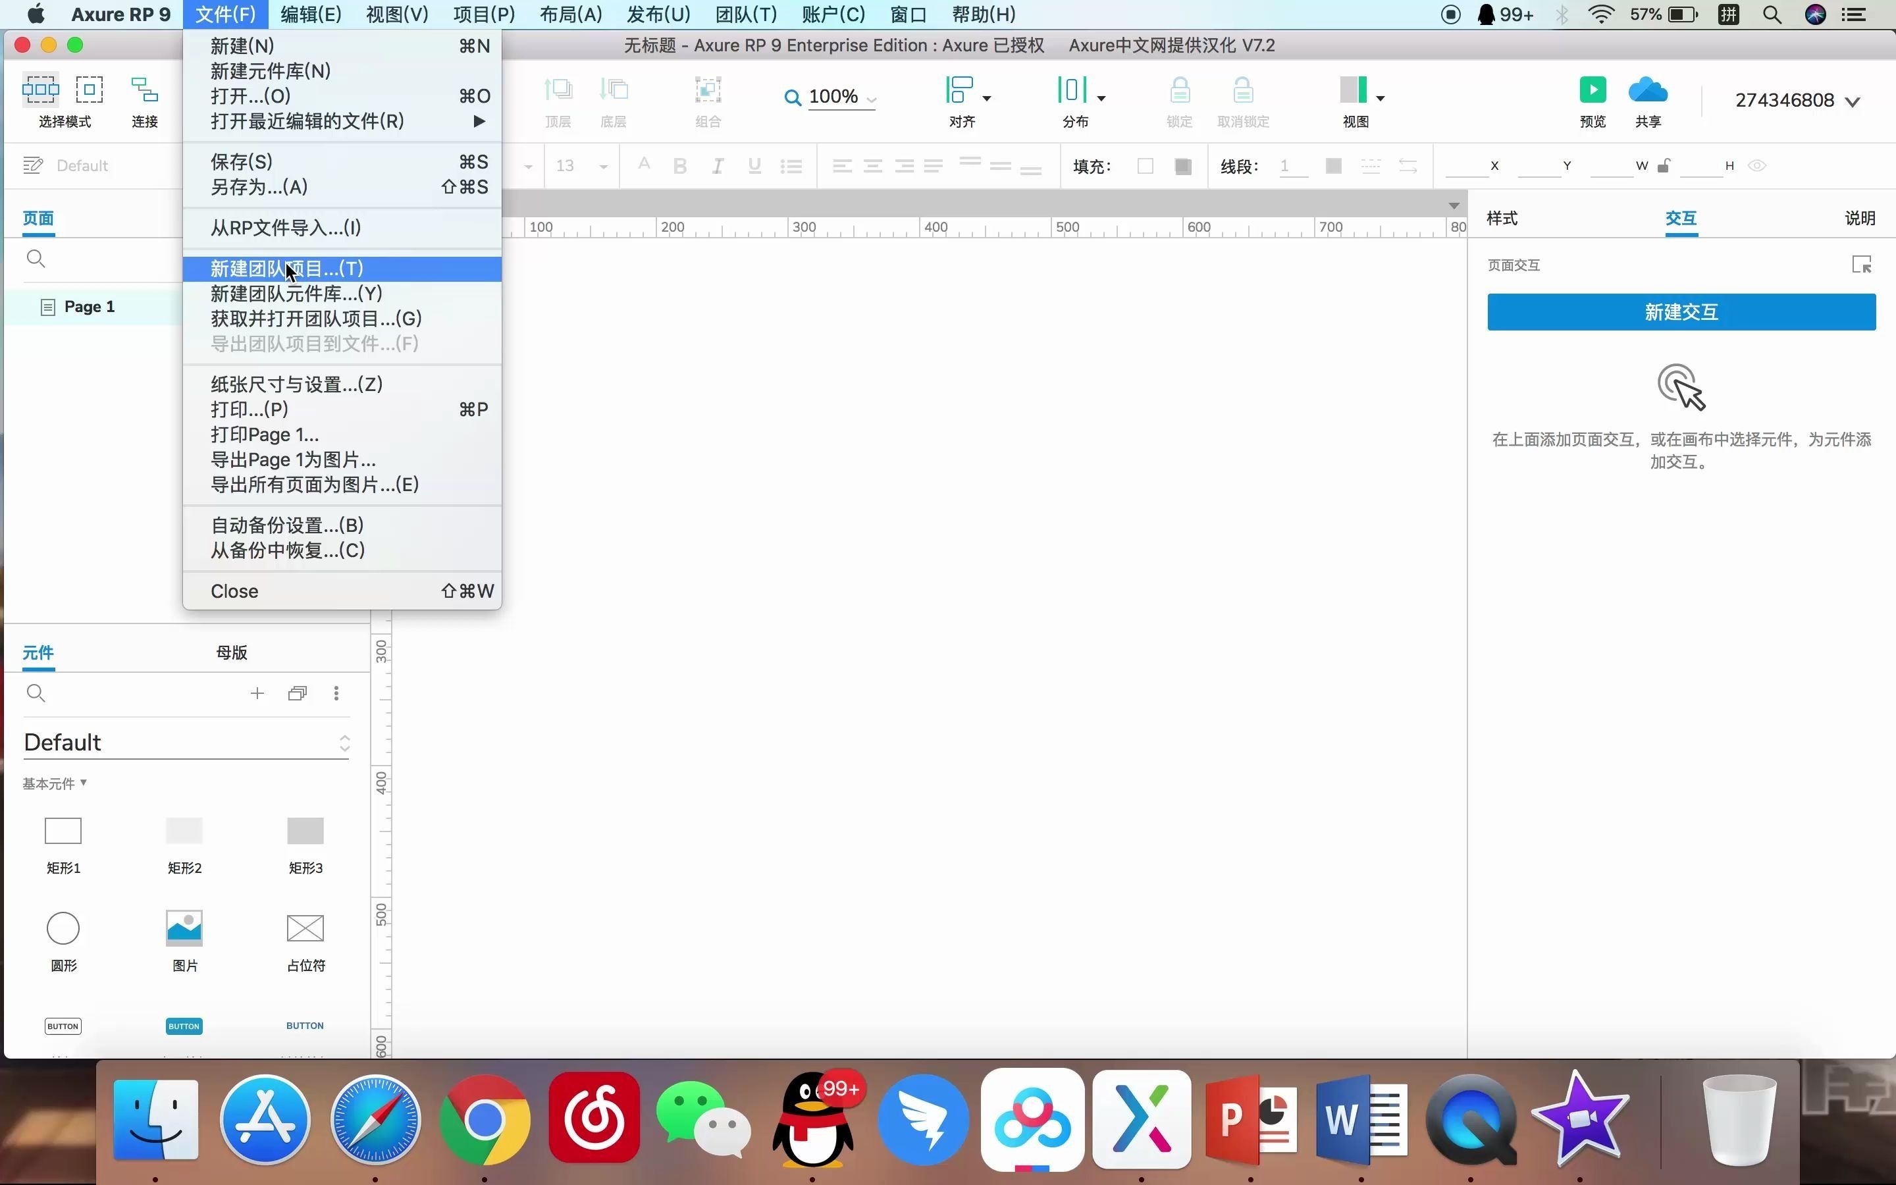Screen dimensions: 1896x1185
Task: Open the three-dot library options menu
Action: coord(336,693)
